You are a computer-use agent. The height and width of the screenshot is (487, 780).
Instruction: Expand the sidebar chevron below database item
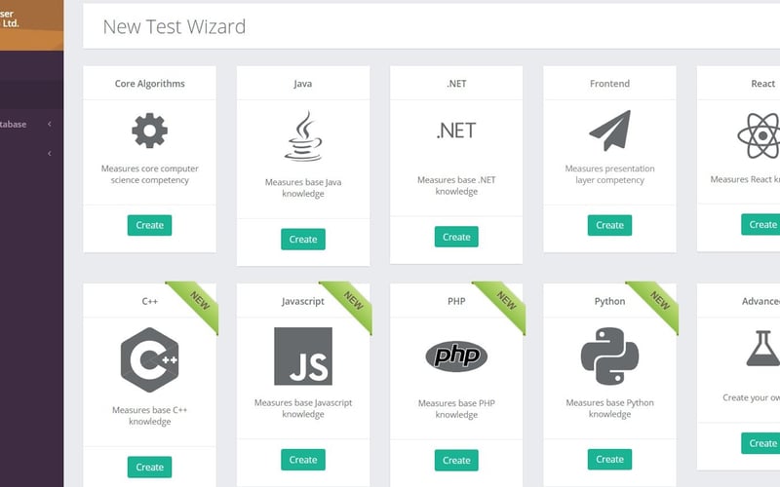coord(50,154)
